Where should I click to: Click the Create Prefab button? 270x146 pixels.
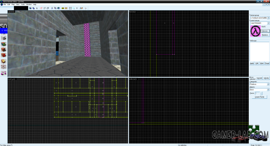point(259,97)
